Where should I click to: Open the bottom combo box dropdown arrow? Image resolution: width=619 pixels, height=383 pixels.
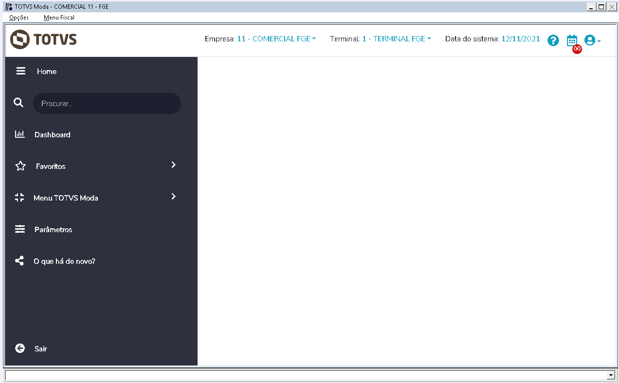pos(611,375)
